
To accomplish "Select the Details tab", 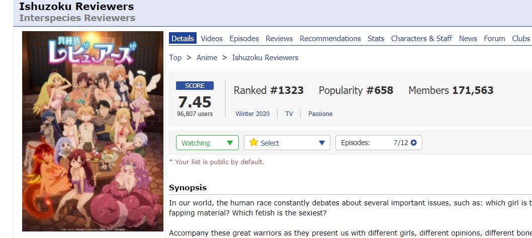I will click(x=183, y=38).
